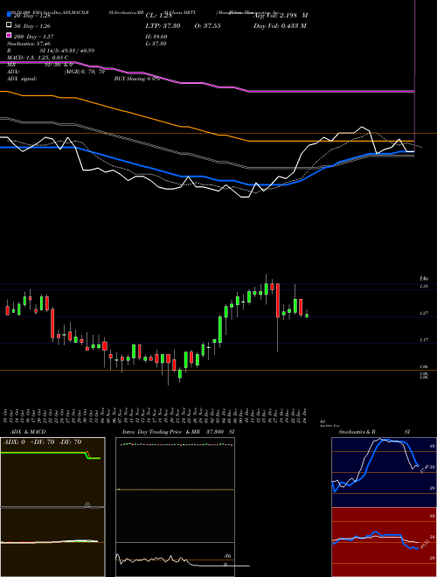This screenshot has height=577, width=437.
Task: Select the '50 Day - 1.26' legend text
Action: coord(32,26)
